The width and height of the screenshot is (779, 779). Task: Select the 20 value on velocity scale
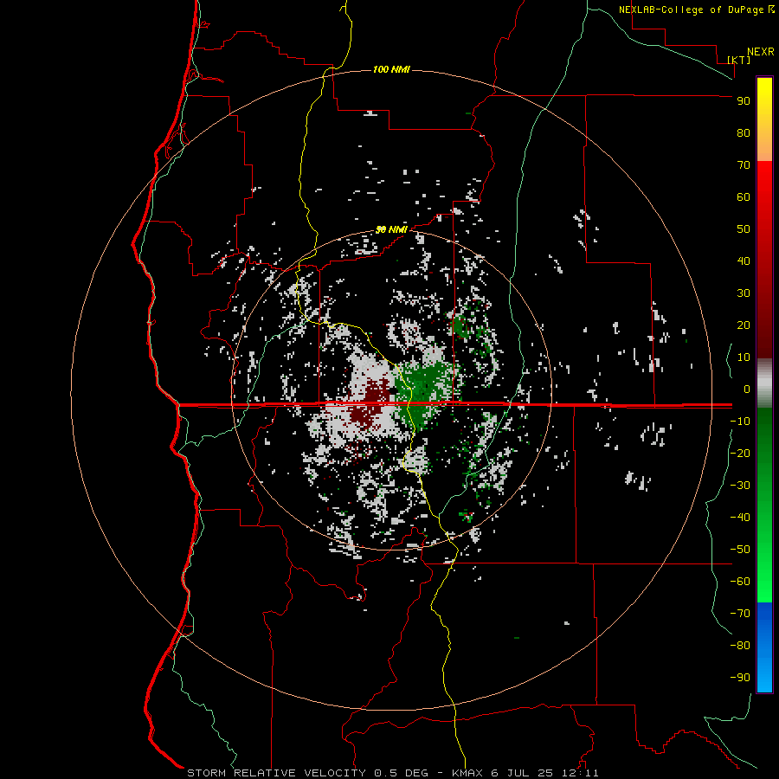coord(744,325)
